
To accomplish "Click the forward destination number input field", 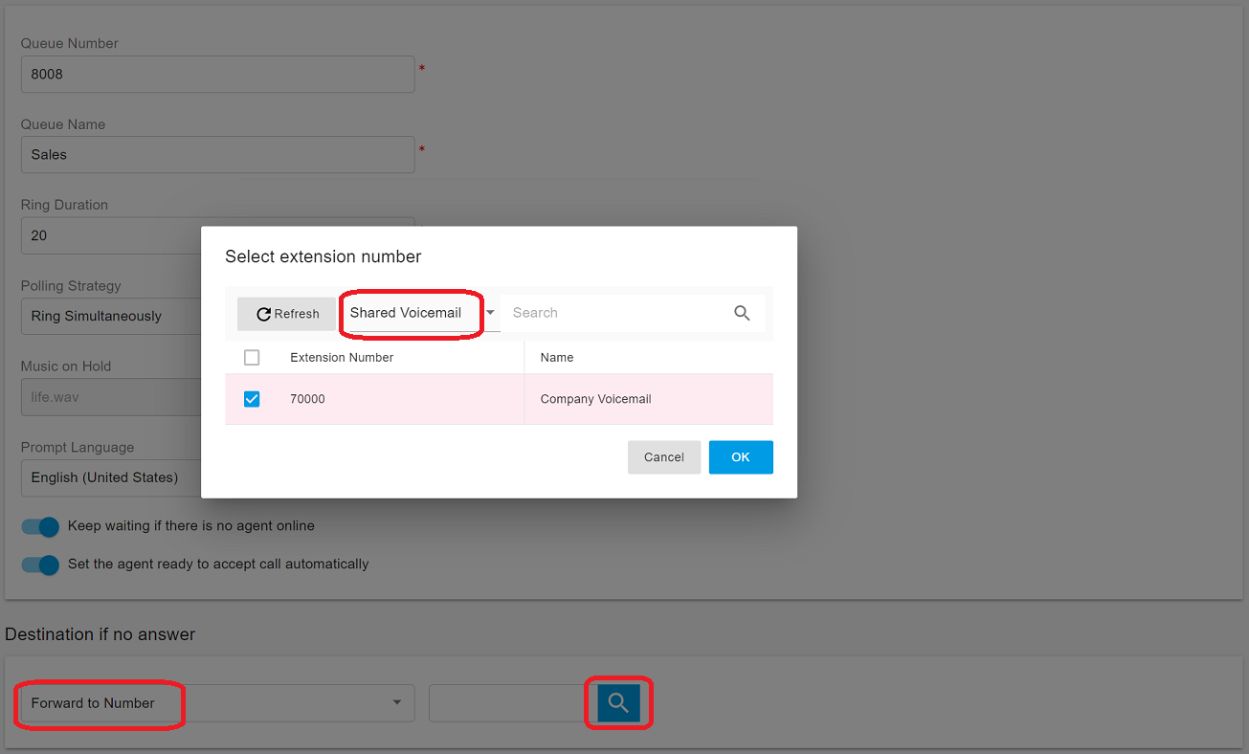I will (507, 703).
